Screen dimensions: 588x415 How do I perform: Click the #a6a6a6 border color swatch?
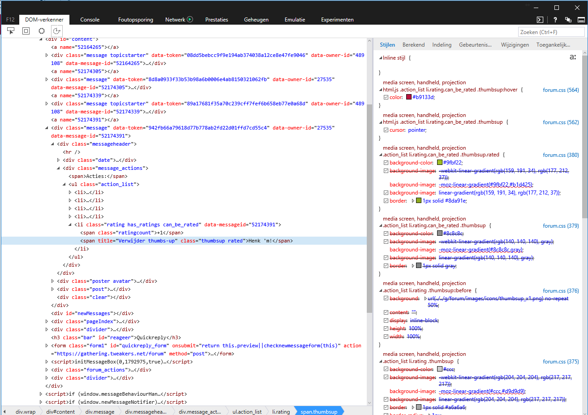(x=419, y=407)
